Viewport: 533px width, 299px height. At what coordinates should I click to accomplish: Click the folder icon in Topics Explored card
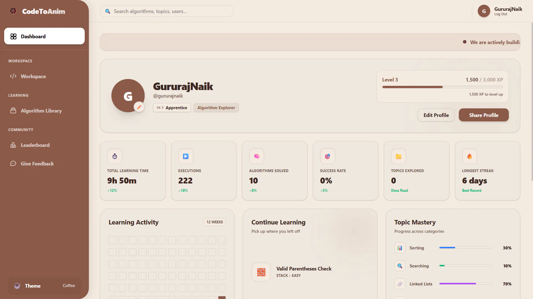tap(399, 156)
